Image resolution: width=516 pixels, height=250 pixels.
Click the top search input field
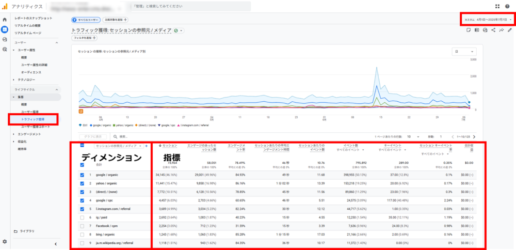pyautogui.click(x=191, y=6)
